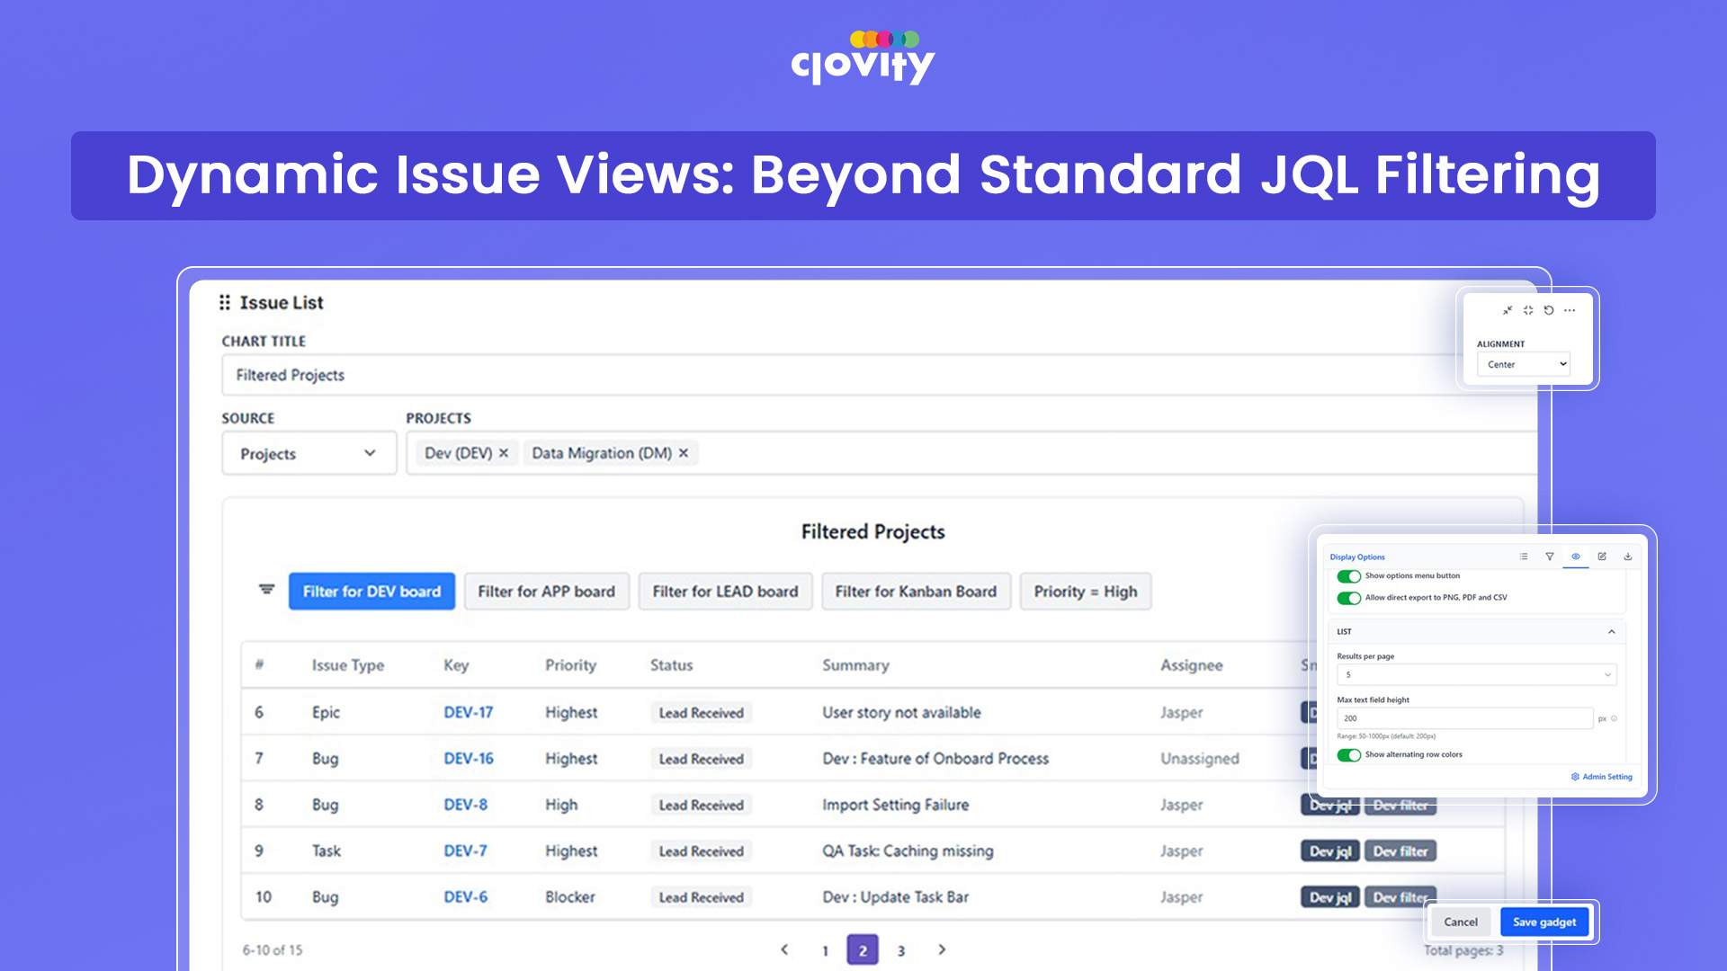Toggle Allow direct export to PNG, PDF, CSV

[1348, 598]
